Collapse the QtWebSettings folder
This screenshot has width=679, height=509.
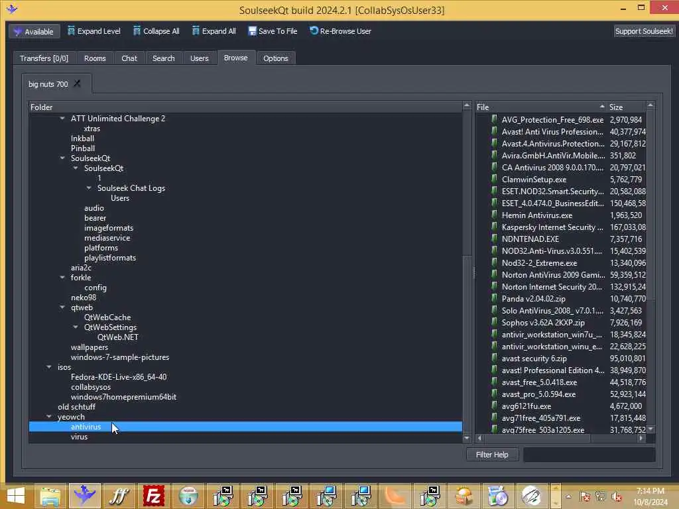(x=76, y=327)
